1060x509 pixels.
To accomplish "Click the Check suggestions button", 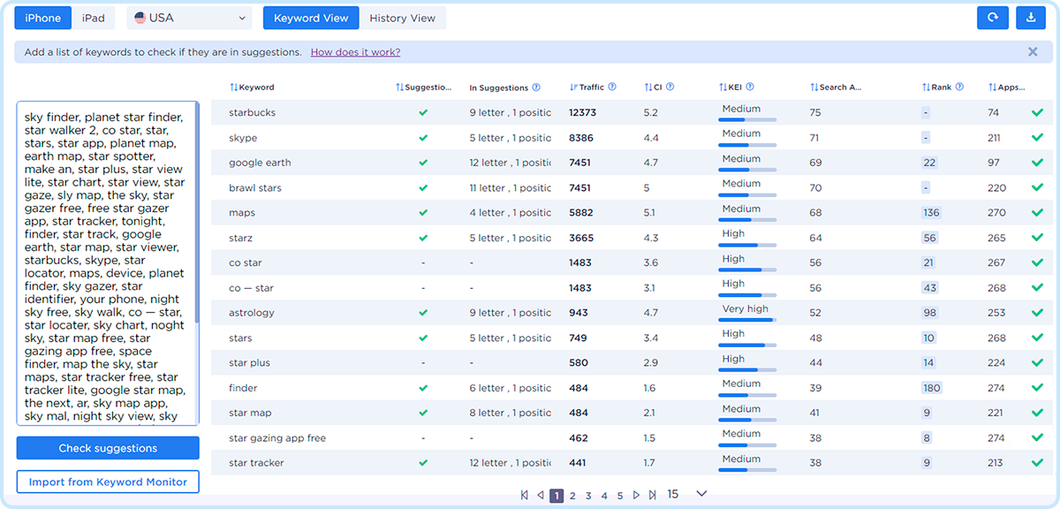I will (108, 448).
